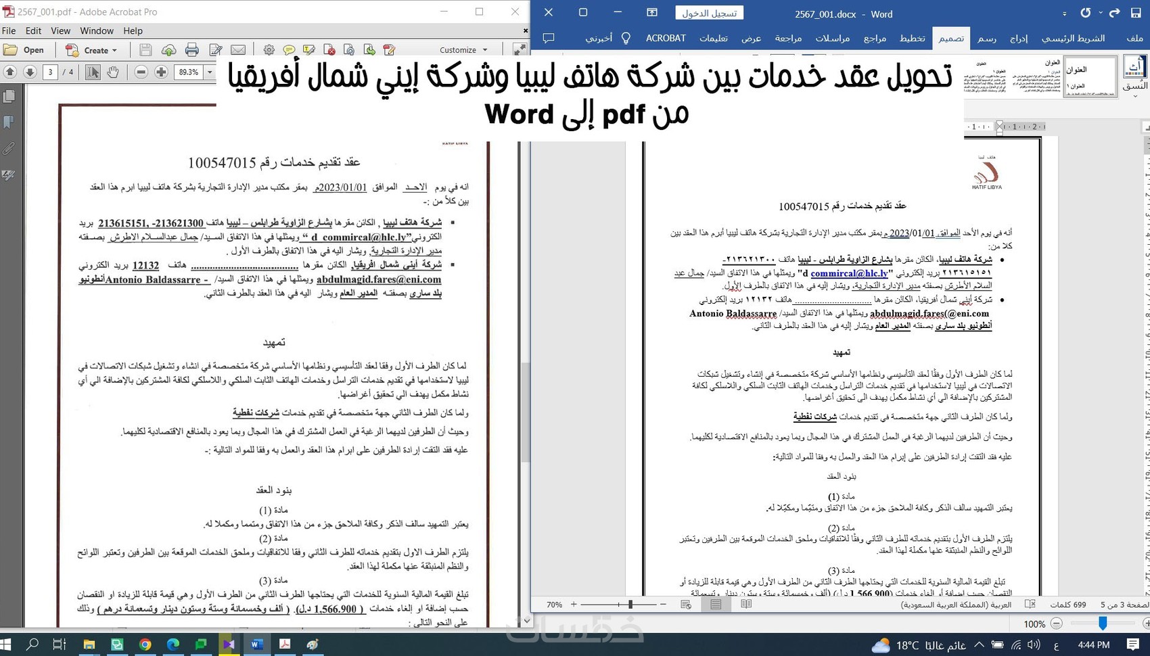This screenshot has width=1150, height=656.
Task: Switch Word to Print Layout view
Action: pos(716,604)
